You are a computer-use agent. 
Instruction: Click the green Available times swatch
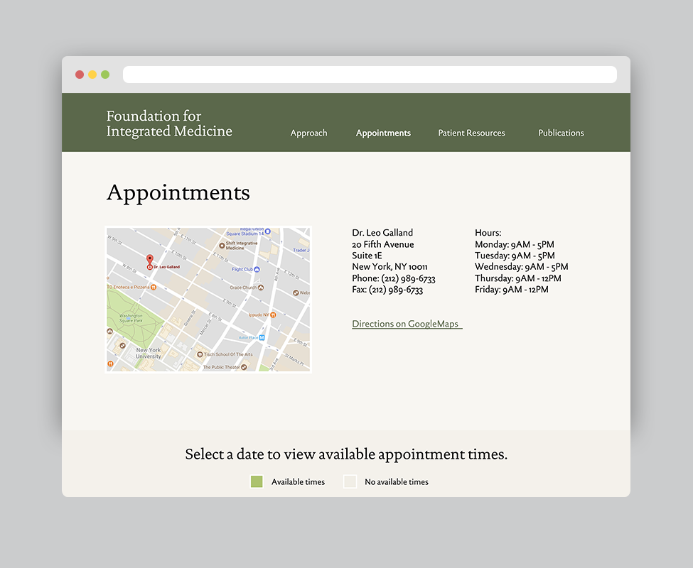(257, 481)
